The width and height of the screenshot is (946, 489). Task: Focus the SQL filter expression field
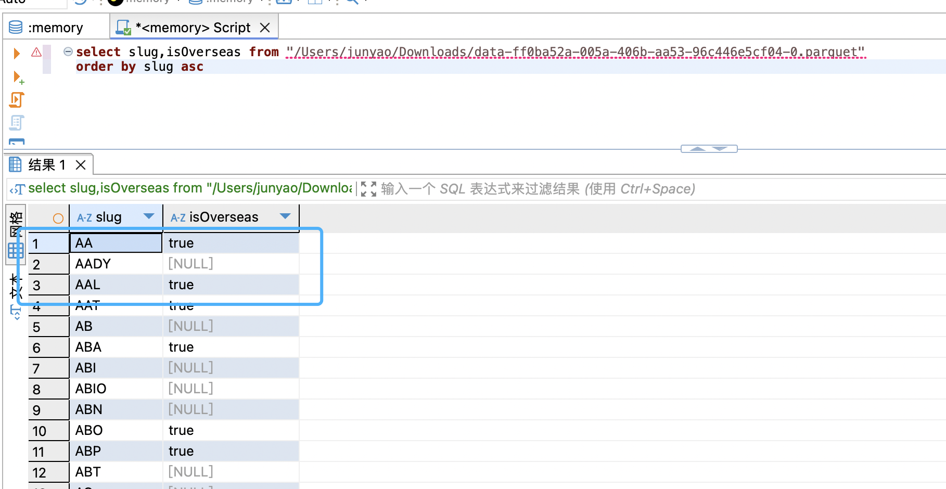[538, 189]
